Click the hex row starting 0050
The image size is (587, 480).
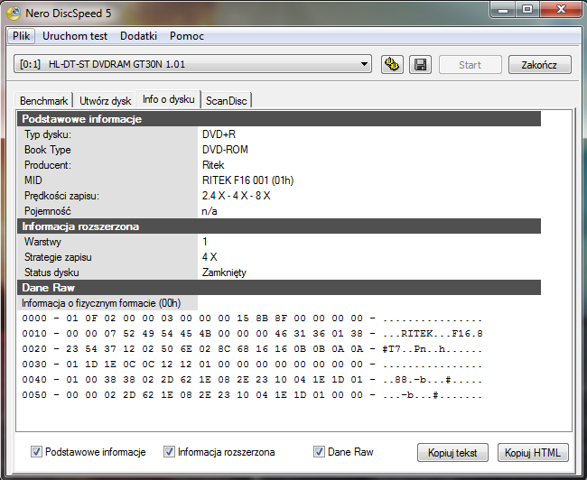point(252,395)
